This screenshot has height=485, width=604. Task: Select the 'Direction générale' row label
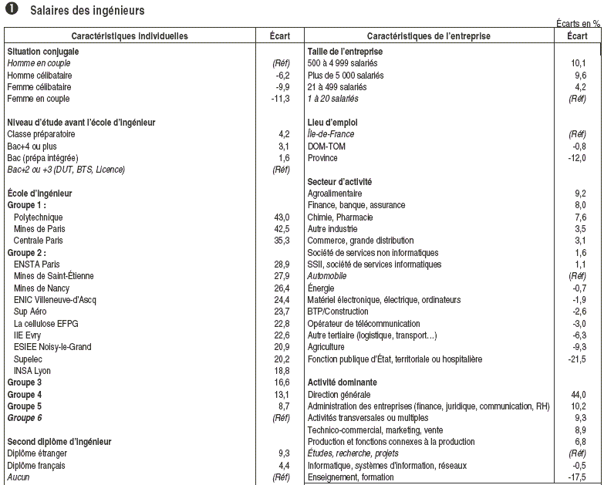[339, 395]
